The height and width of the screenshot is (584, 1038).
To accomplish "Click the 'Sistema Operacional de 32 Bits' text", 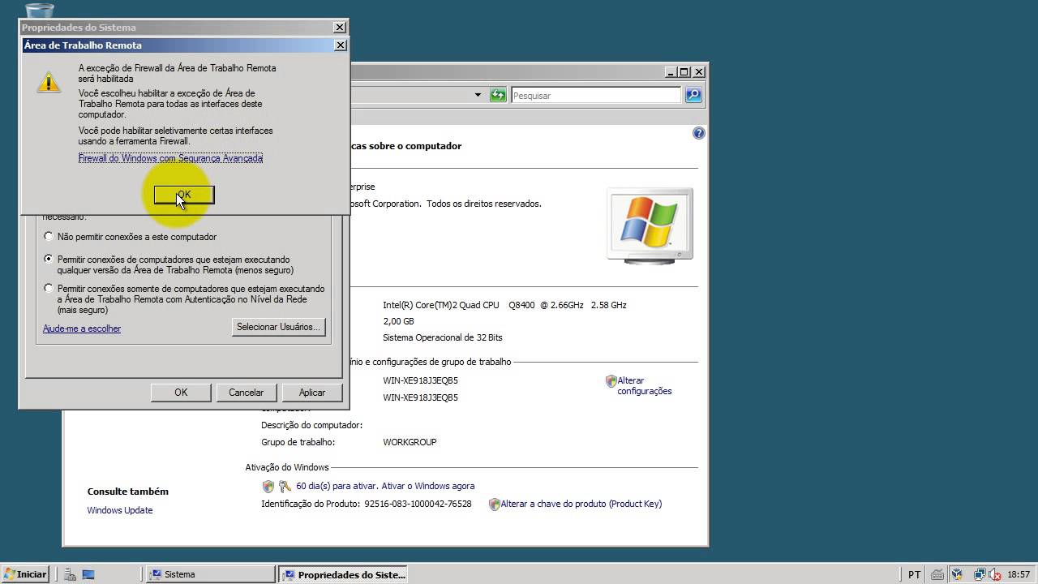I will point(443,337).
